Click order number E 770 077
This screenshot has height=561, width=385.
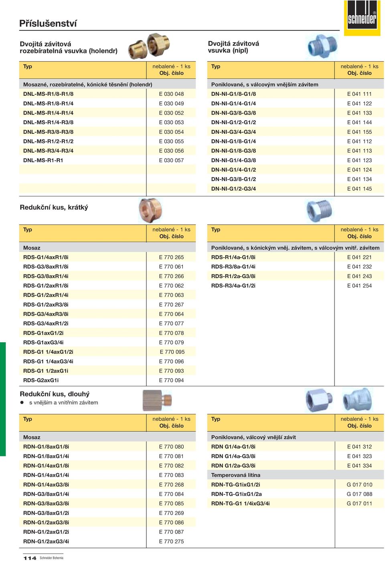pos(171,323)
